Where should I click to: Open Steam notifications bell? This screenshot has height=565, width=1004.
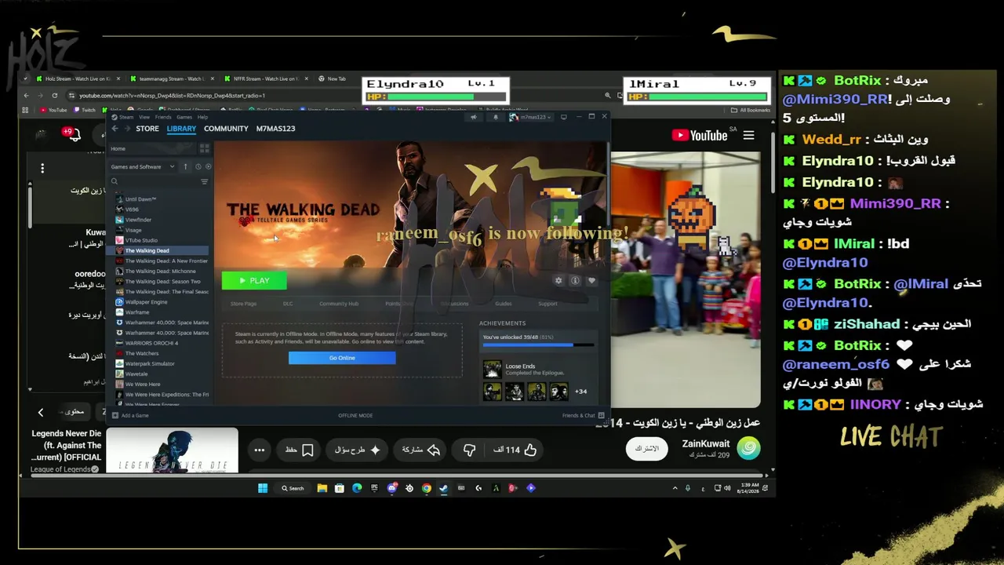point(496,117)
